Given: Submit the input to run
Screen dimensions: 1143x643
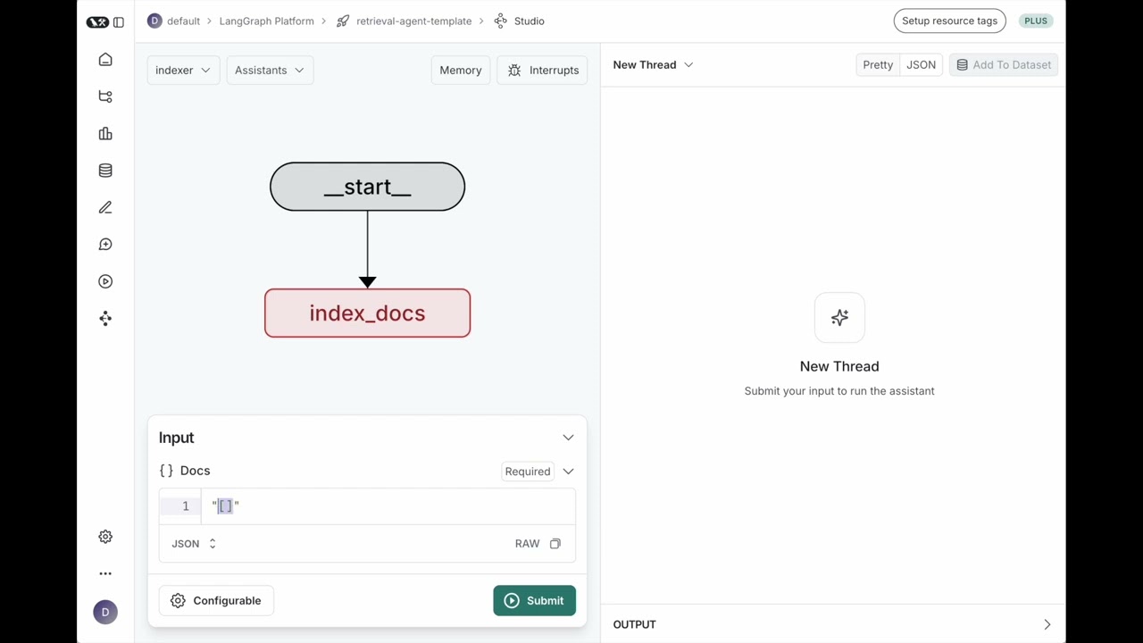Looking at the screenshot, I should point(534,600).
